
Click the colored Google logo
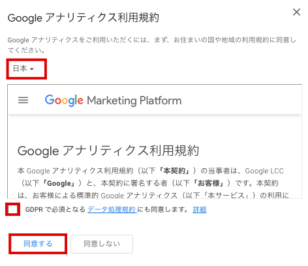64,100
